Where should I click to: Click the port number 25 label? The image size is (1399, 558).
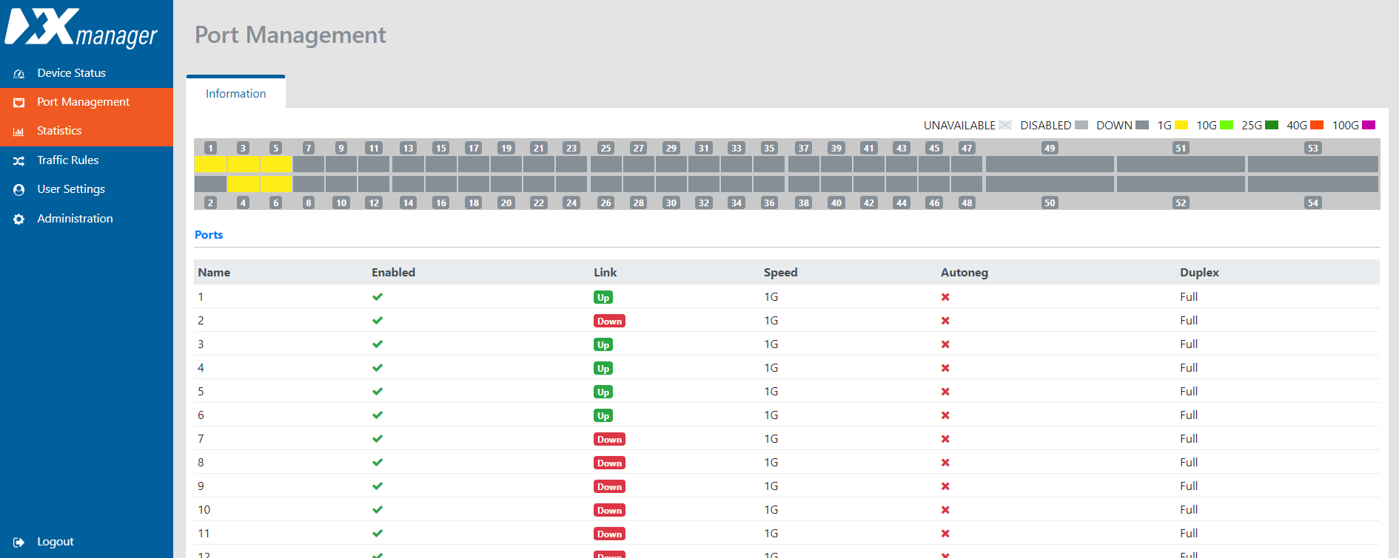pos(605,148)
